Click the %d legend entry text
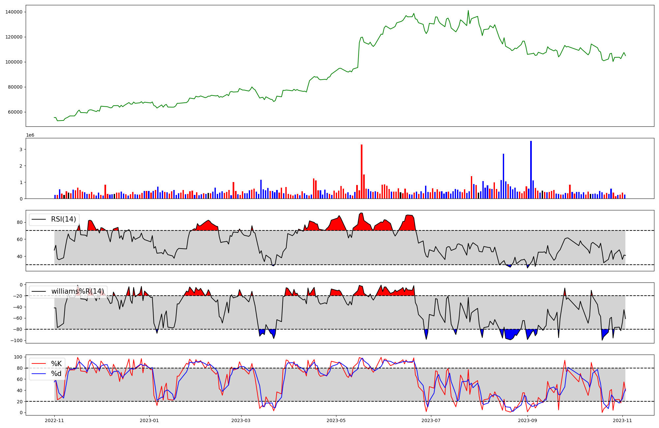 tap(56, 374)
